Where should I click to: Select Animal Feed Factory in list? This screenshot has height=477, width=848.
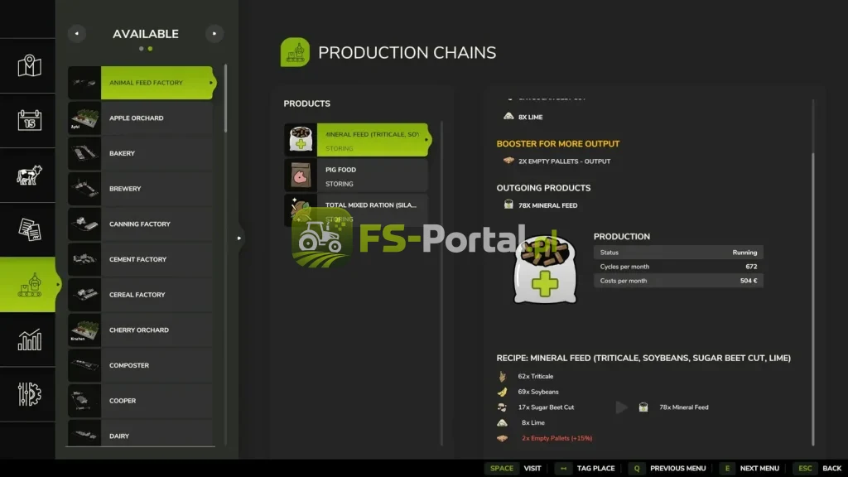(x=142, y=83)
